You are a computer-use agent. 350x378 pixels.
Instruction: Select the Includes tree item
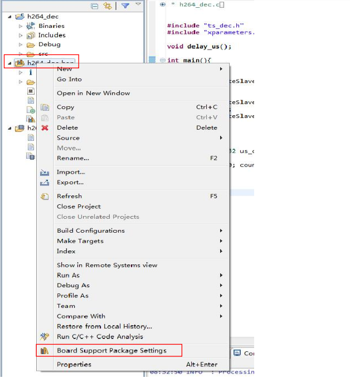click(x=52, y=35)
